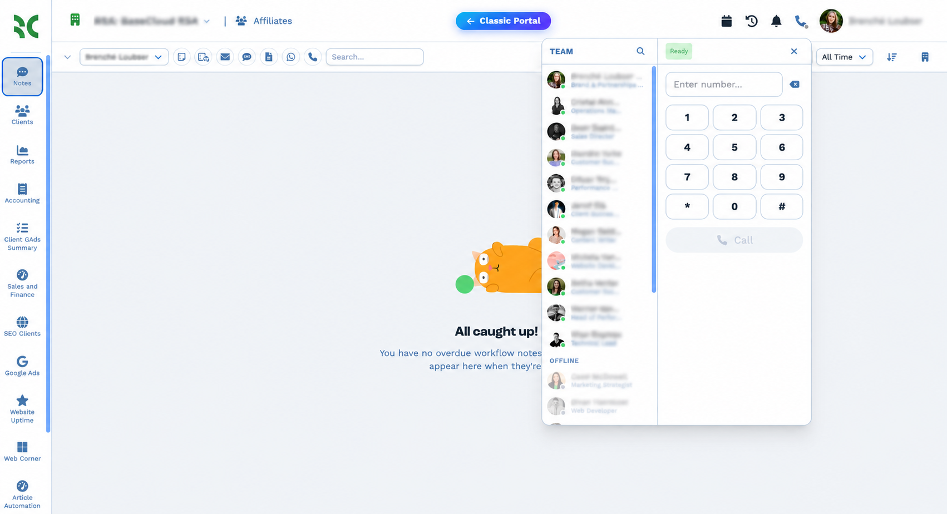The image size is (947, 514).
Task: Open Google Ads in the sidebar
Action: point(22,366)
